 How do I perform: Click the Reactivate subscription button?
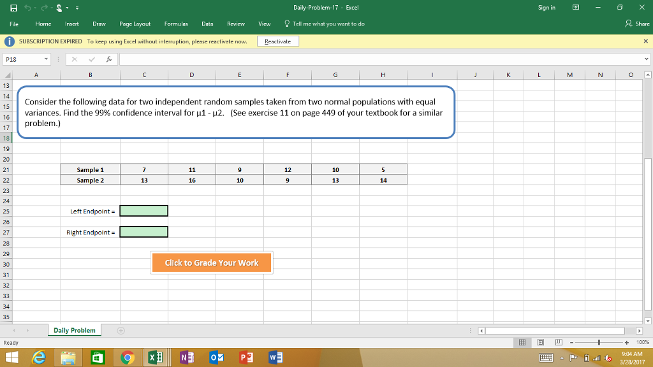[277, 40]
